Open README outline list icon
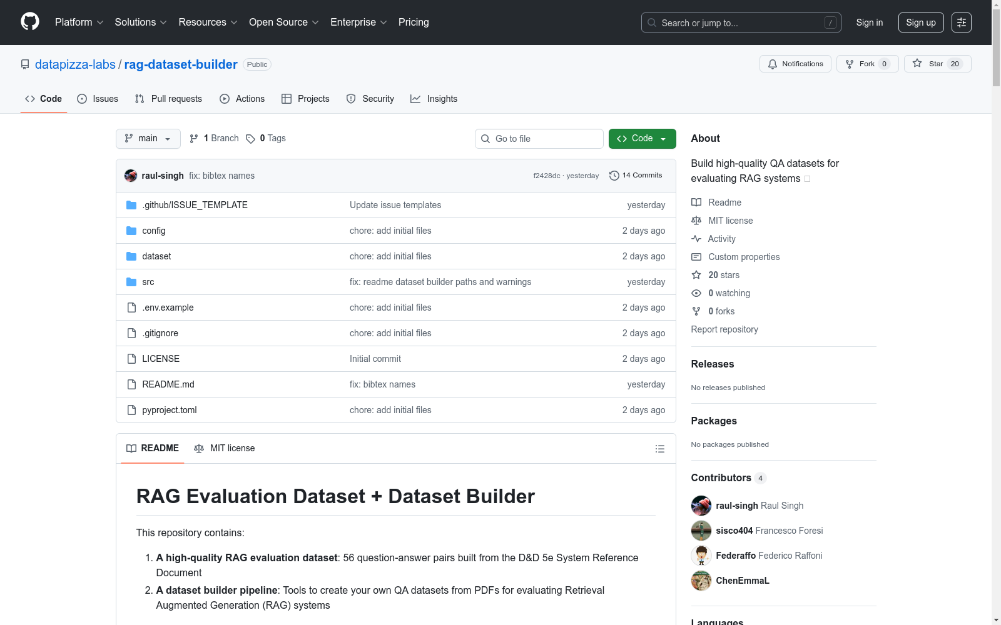 click(659, 449)
